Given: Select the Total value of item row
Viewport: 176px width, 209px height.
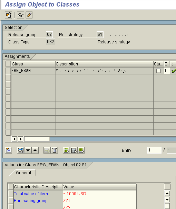Looking at the screenshot, I should (x=11, y=194).
